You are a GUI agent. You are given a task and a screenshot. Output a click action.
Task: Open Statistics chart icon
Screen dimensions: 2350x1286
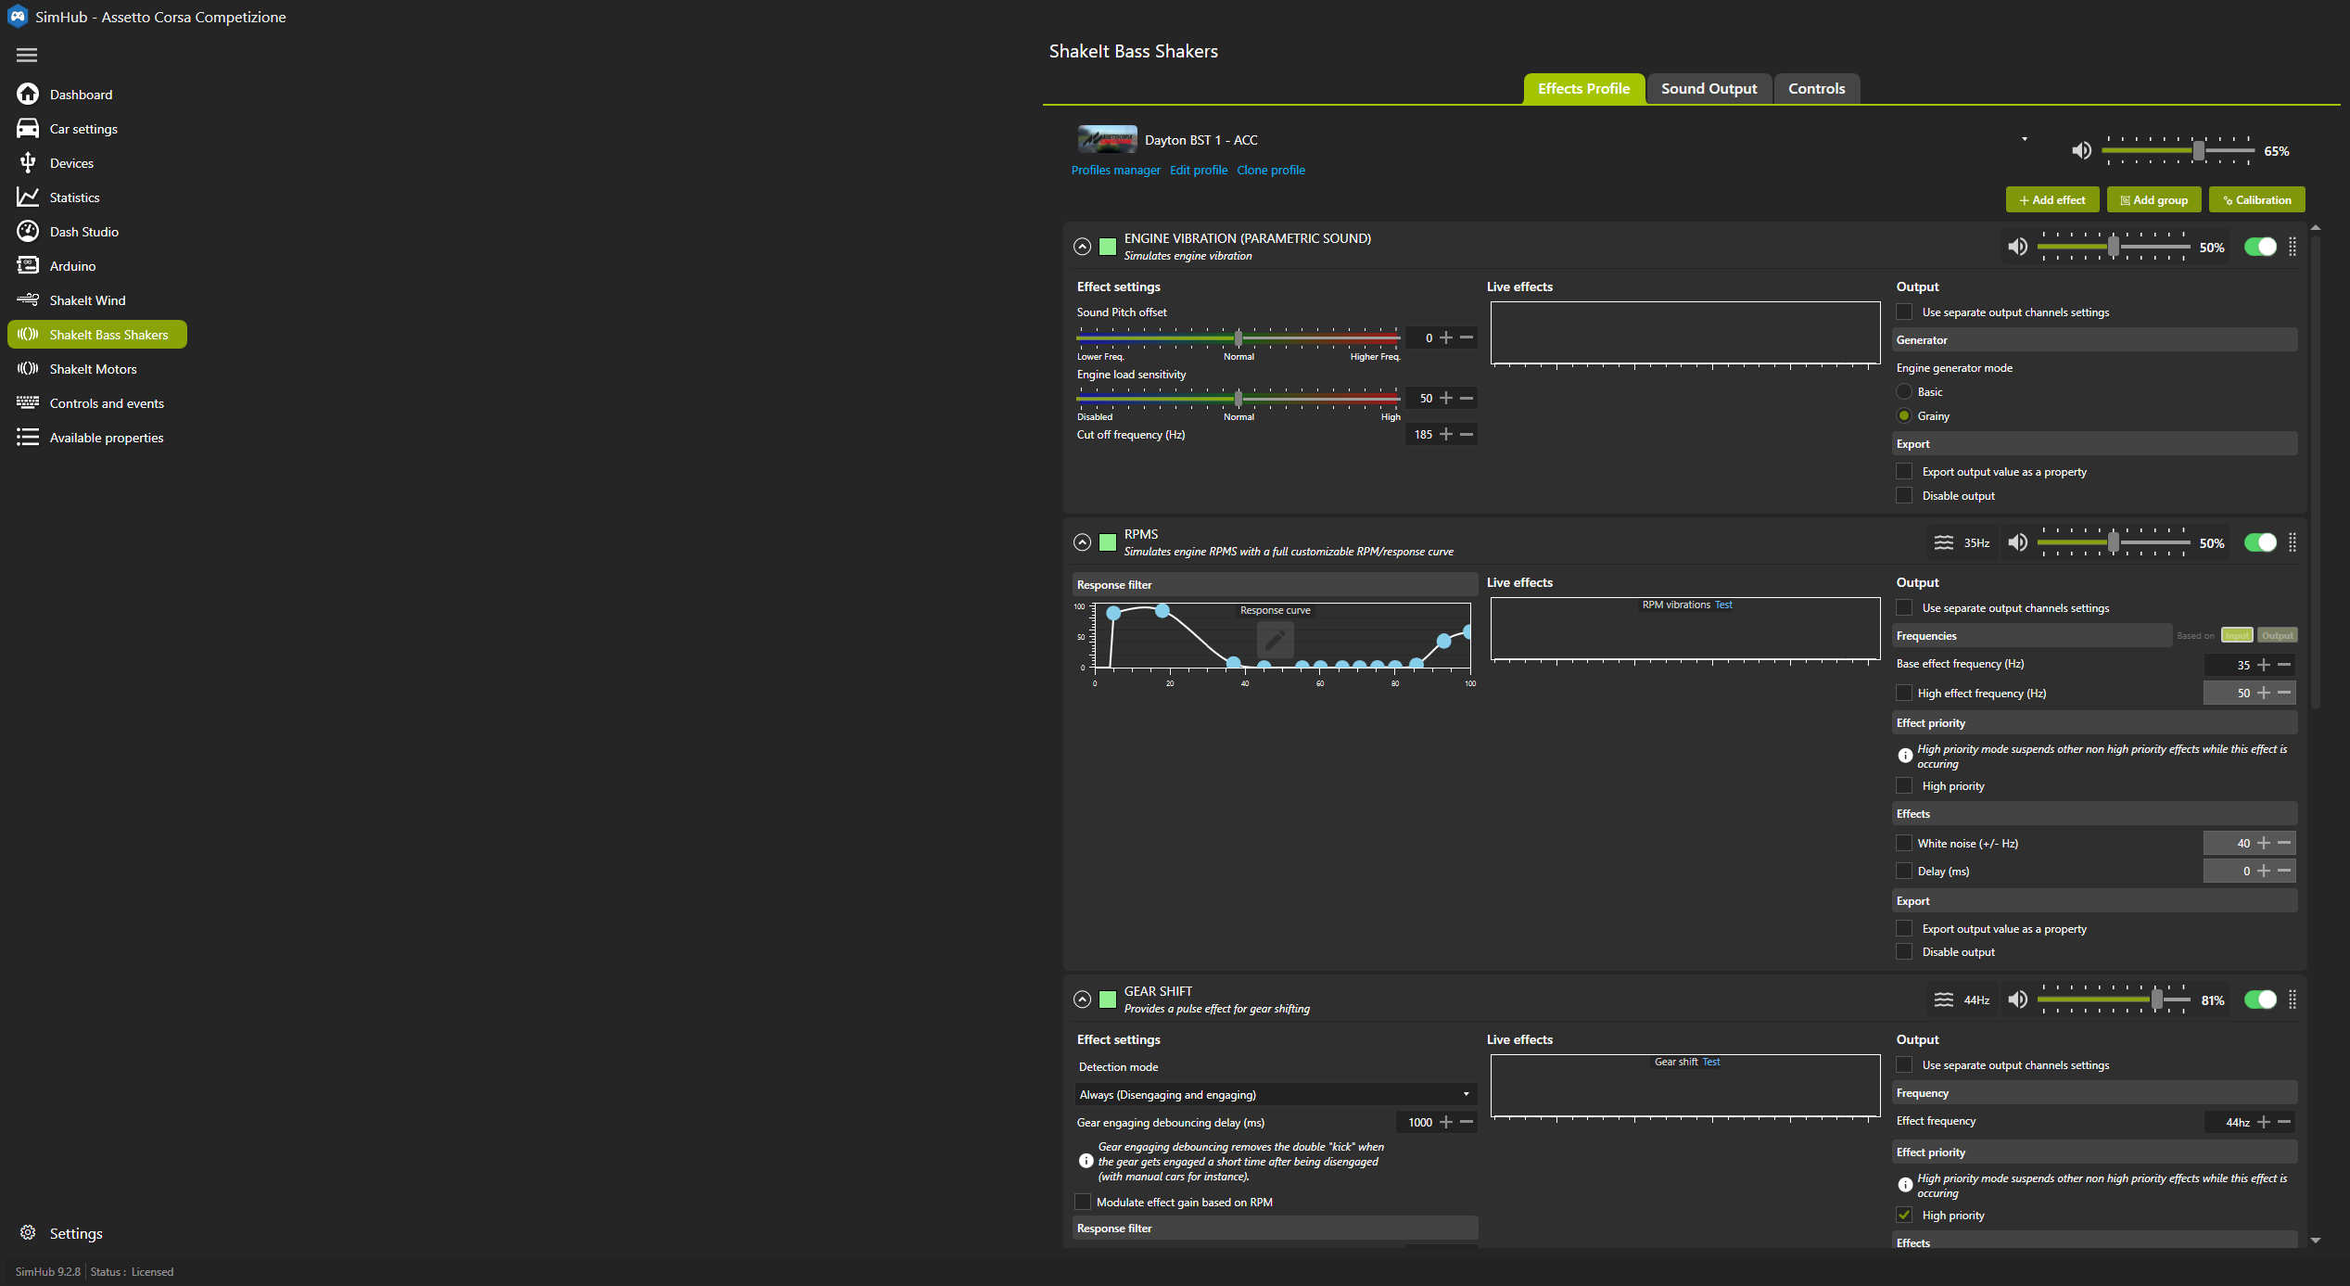(x=28, y=197)
